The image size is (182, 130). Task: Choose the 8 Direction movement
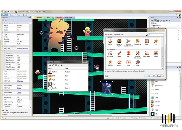coord(110,54)
